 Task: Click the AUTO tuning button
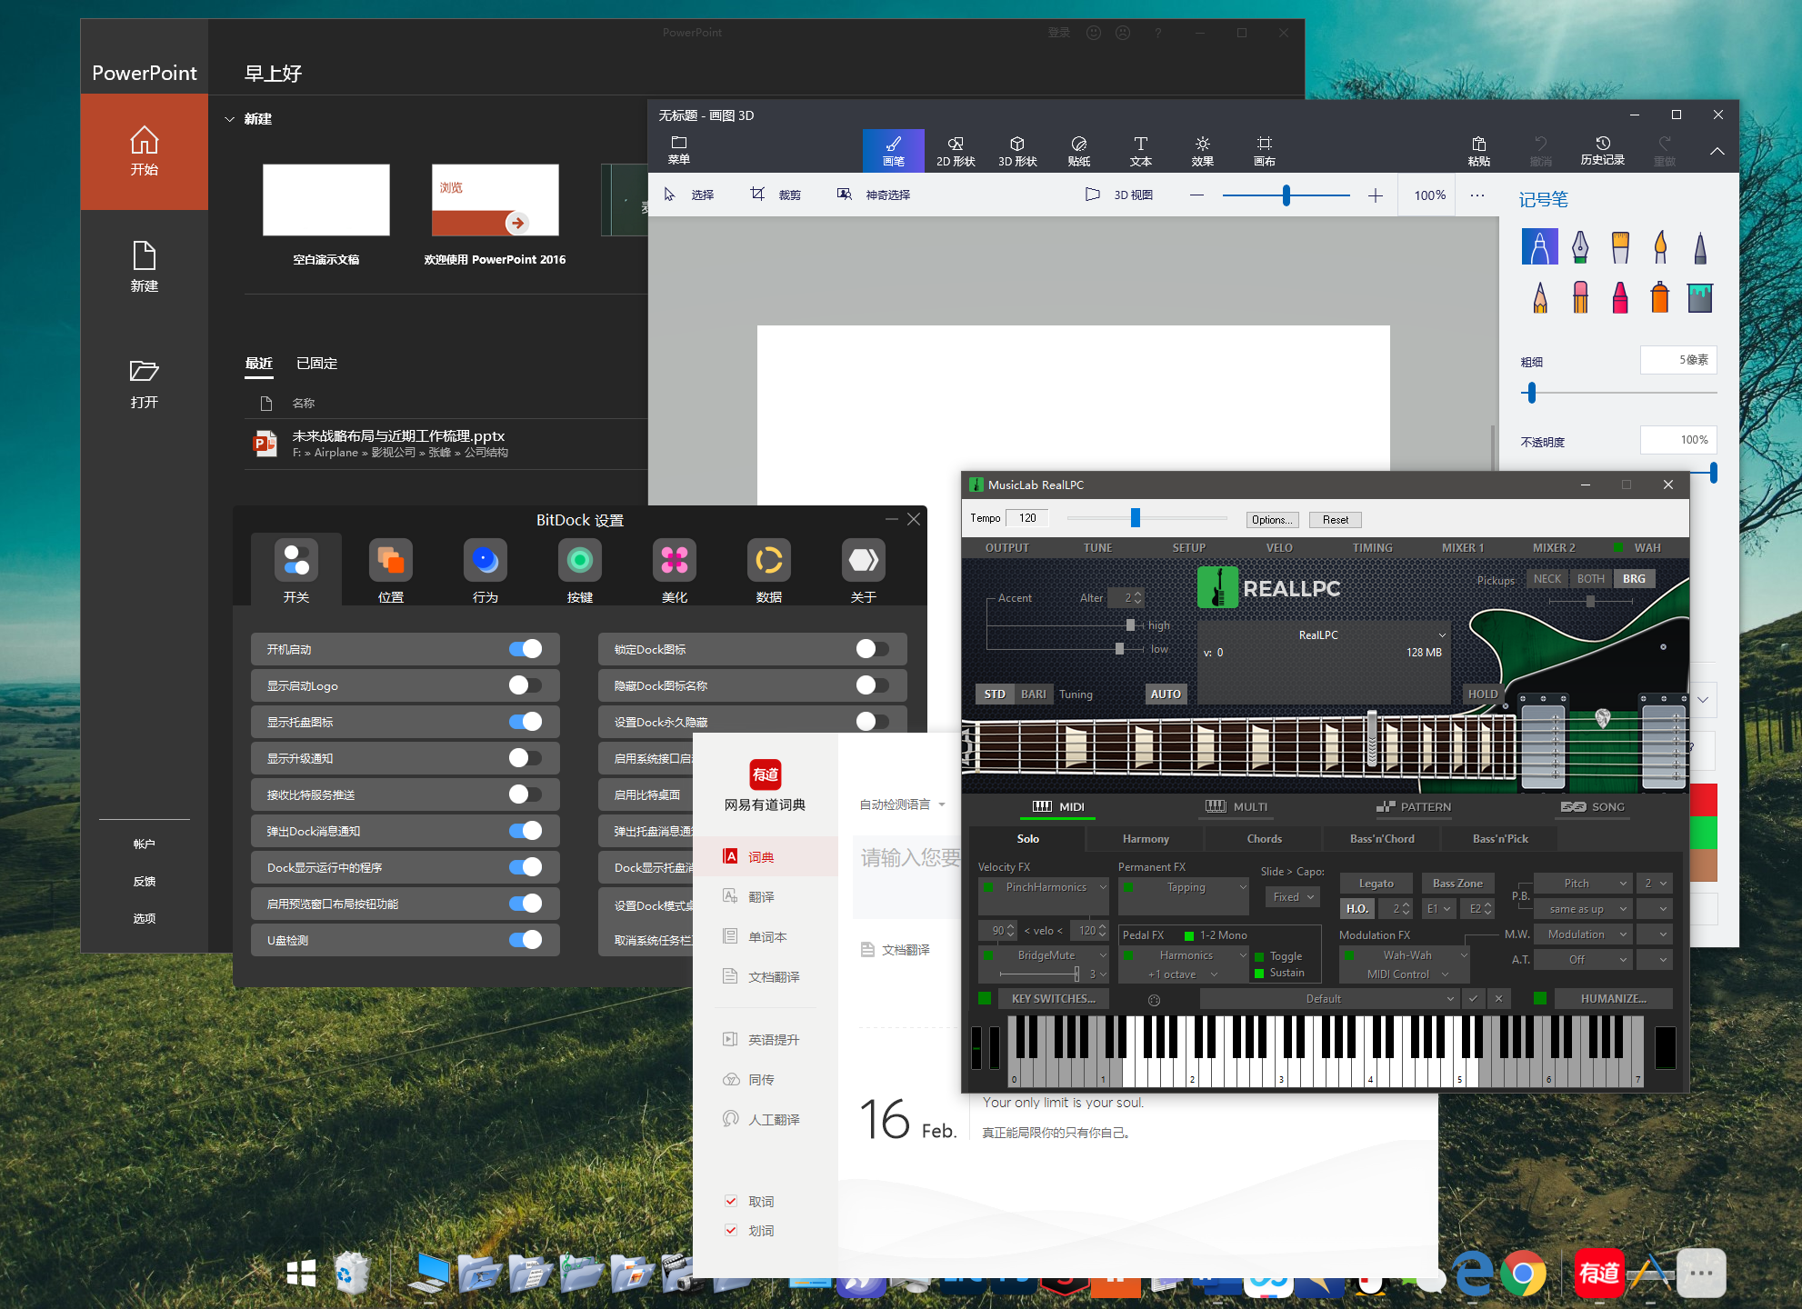point(1166,694)
